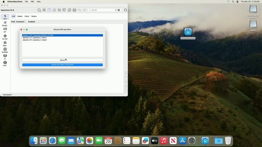Screen dimensions: 262x147
Task: Open the NVRAM section in sidebar
Action: [5, 50]
